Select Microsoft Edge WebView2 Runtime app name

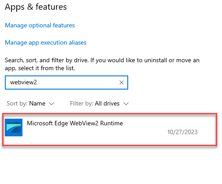tap(75, 123)
